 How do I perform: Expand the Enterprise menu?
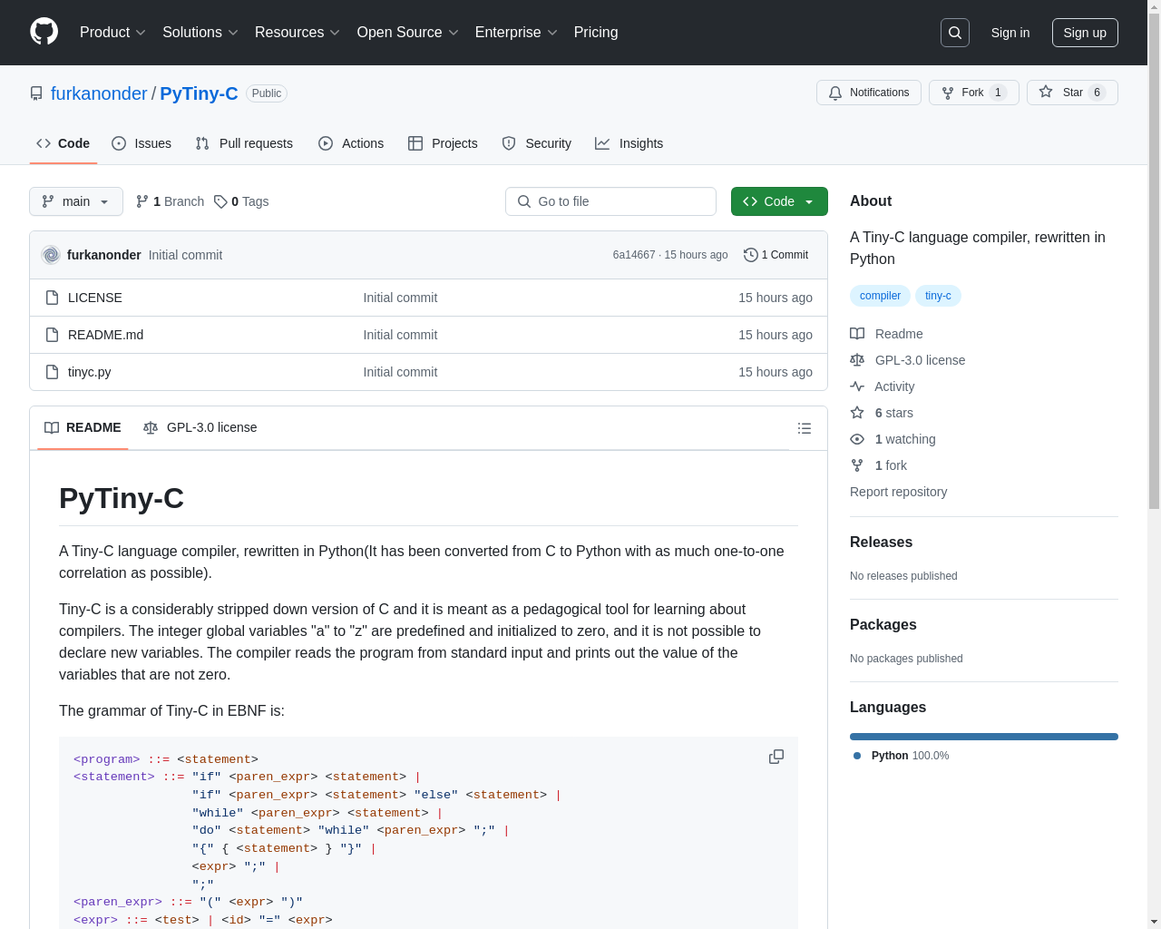coord(516,33)
